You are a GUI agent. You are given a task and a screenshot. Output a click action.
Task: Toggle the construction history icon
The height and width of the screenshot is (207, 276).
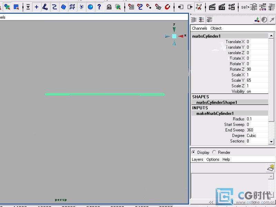pos(199,7)
